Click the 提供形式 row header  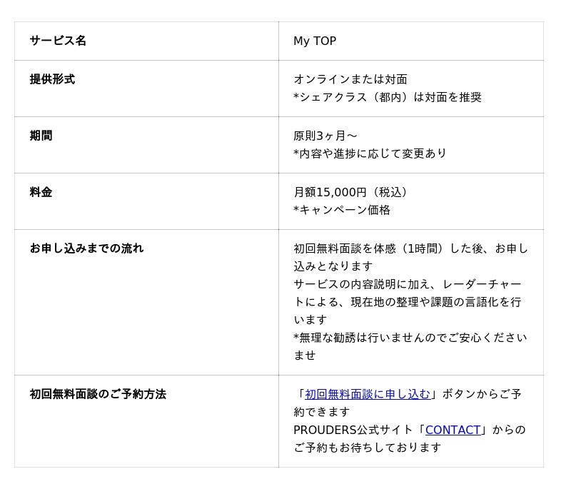(x=52, y=79)
